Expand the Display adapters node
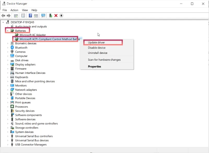The image size is (209, 153). (x=8, y=65)
